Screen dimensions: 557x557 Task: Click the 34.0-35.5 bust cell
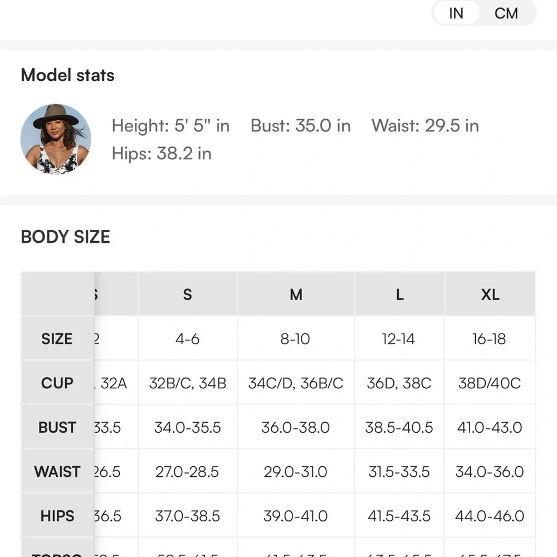coord(188,427)
